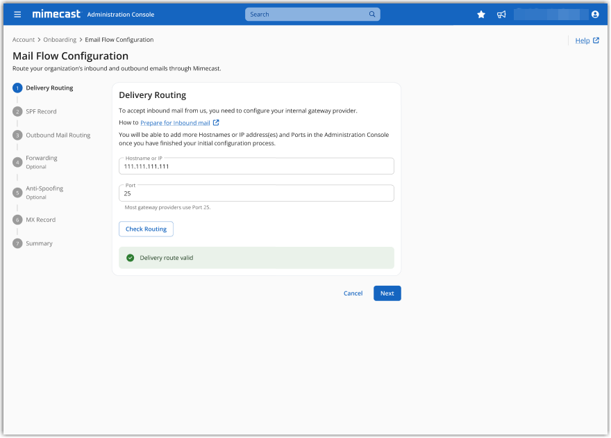Screen dimensions: 611x438
Task: Select Outbound Mail Routing step
Action: (x=58, y=135)
